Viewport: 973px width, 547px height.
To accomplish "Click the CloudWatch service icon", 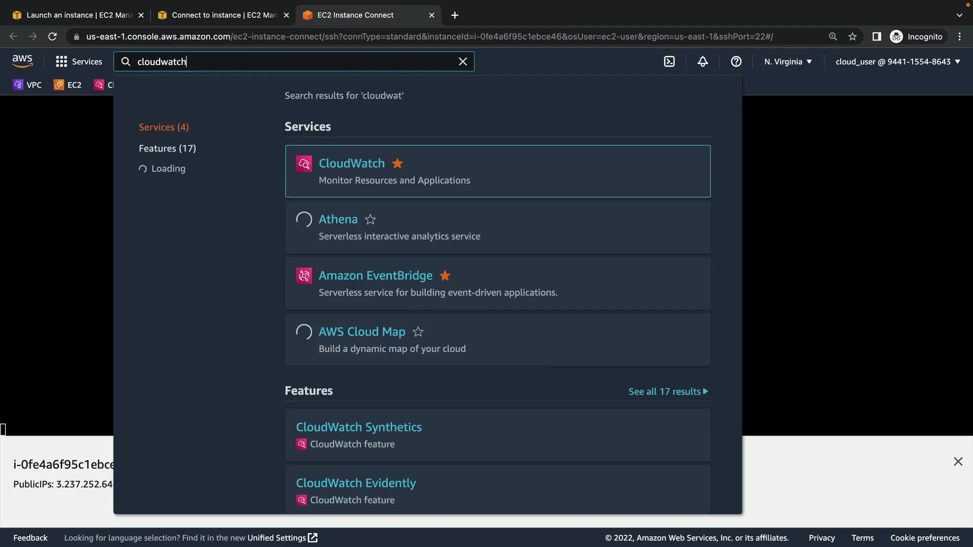I will (304, 164).
